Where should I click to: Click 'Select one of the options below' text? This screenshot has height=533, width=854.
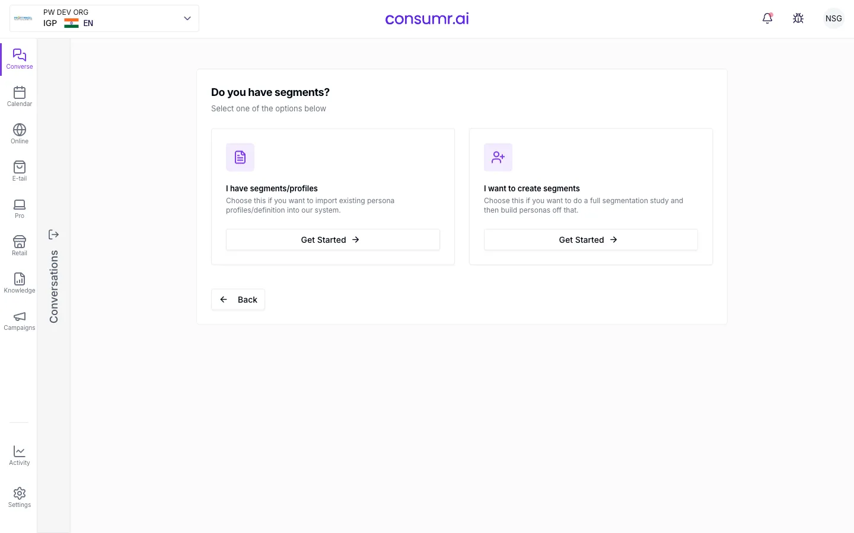coord(269,108)
